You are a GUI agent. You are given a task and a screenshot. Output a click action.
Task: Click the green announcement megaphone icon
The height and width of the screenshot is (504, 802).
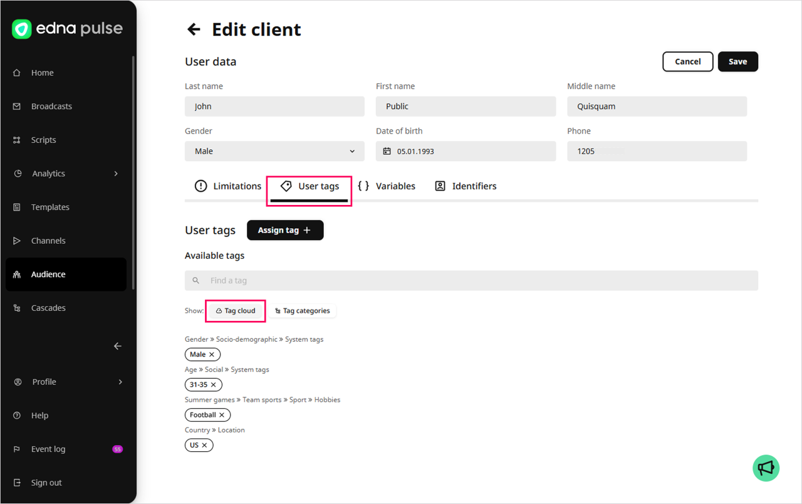(x=766, y=468)
